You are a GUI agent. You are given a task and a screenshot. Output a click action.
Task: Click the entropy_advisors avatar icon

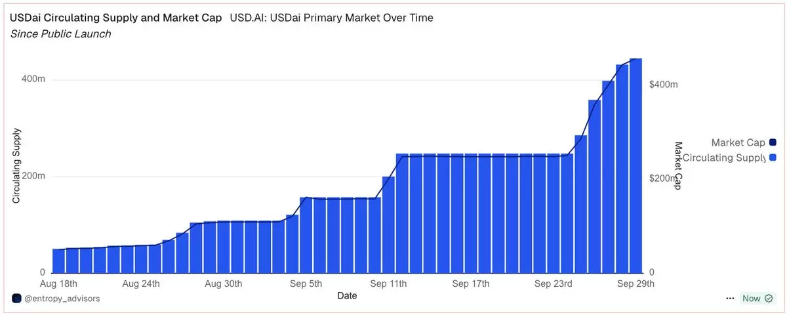16,299
